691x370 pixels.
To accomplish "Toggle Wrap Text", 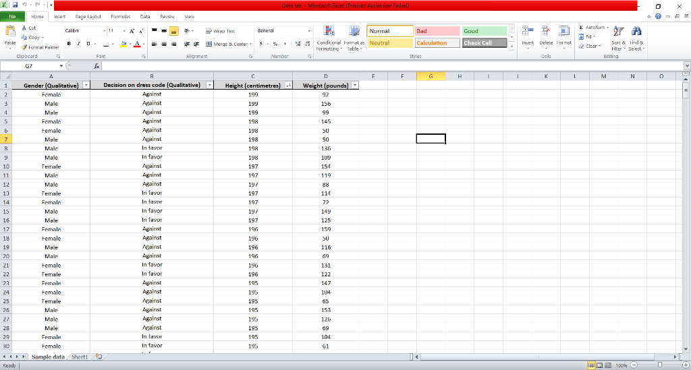I will [220, 31].
